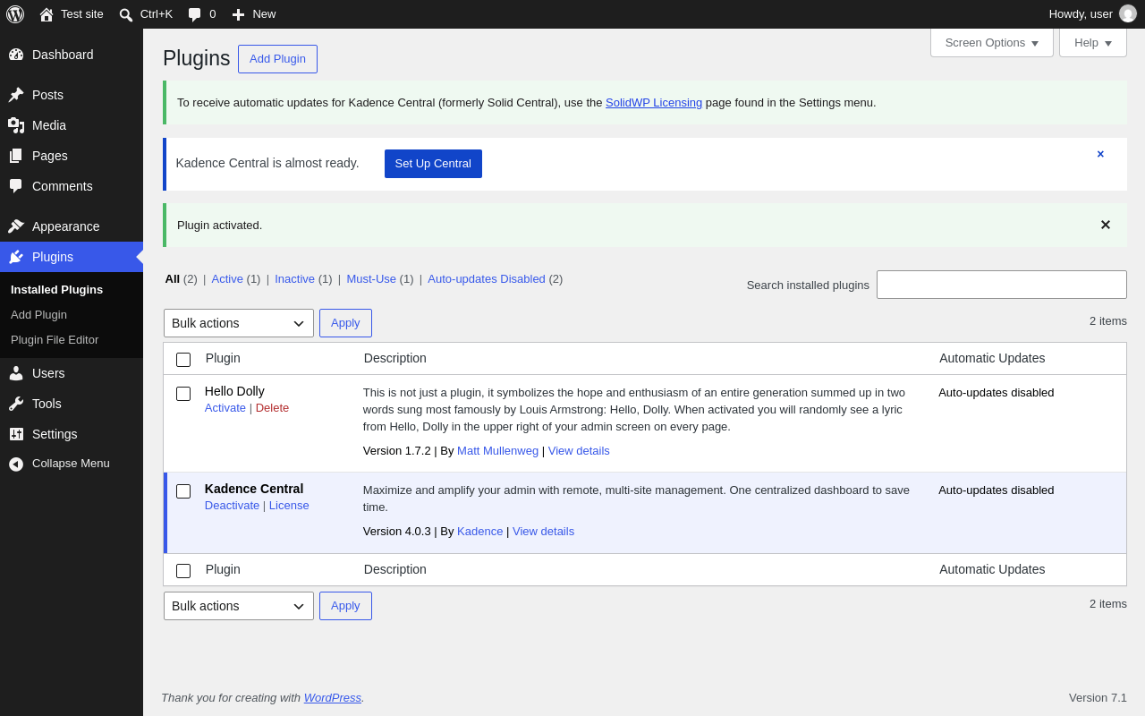Click the top Description column header

(395, 358)
